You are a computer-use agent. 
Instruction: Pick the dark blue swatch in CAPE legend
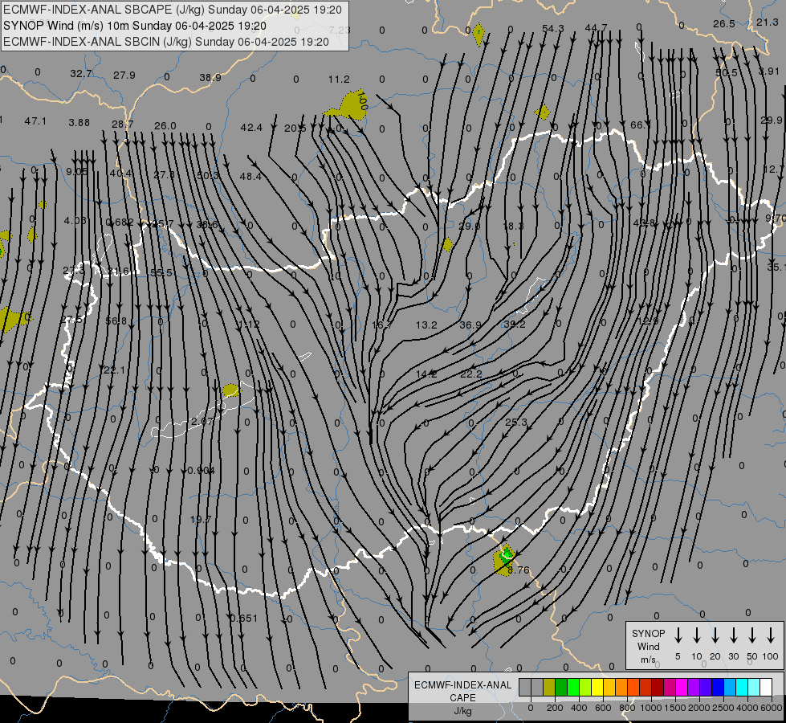[719, 688]
